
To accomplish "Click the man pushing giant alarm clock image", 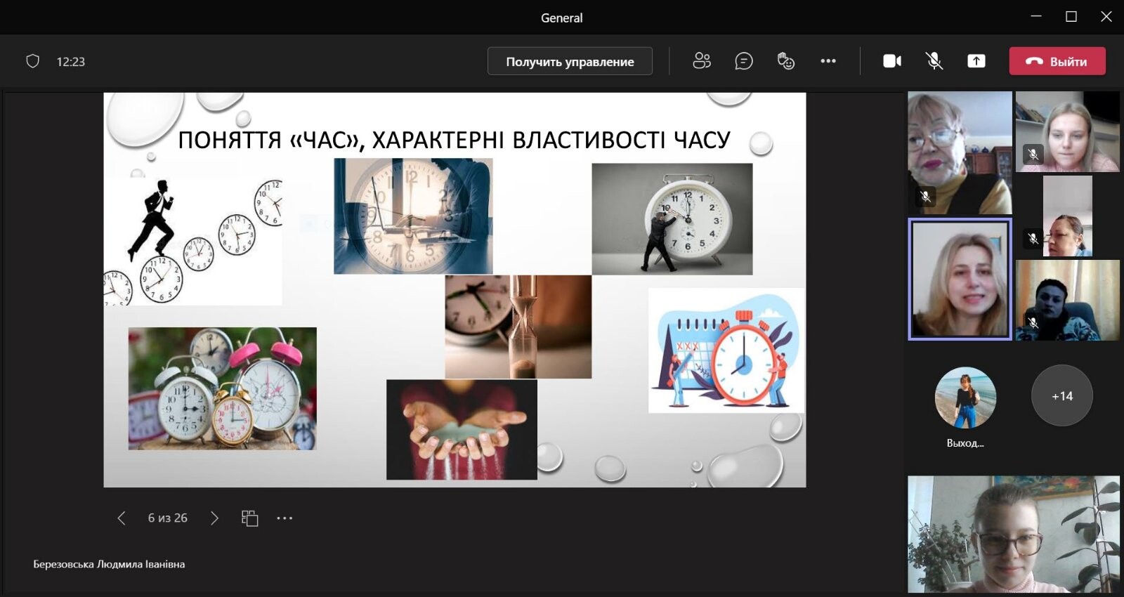I will point(672,219).
